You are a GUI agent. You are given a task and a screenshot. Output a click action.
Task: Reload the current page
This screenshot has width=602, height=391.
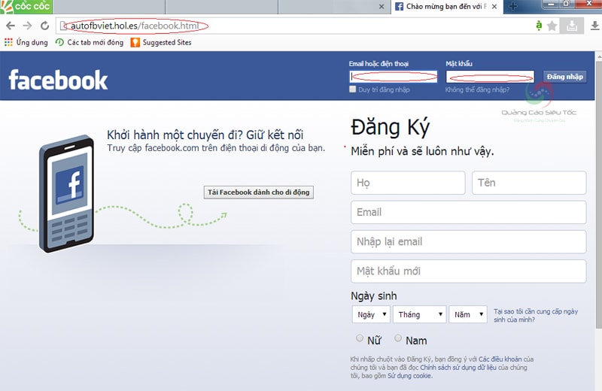[45, 26]
